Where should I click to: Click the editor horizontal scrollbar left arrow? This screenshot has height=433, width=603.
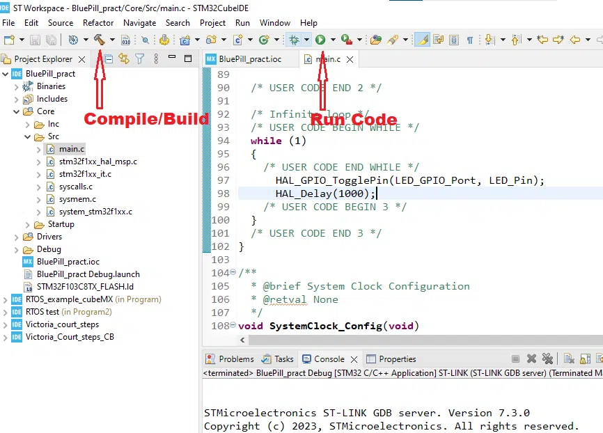242,340
